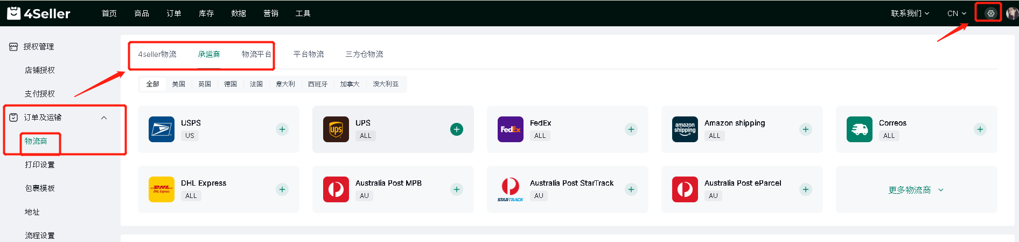Add Australia Post eParcel plus icon
The height and width of the screenshot is (242, 1019).
coord(806,189)
